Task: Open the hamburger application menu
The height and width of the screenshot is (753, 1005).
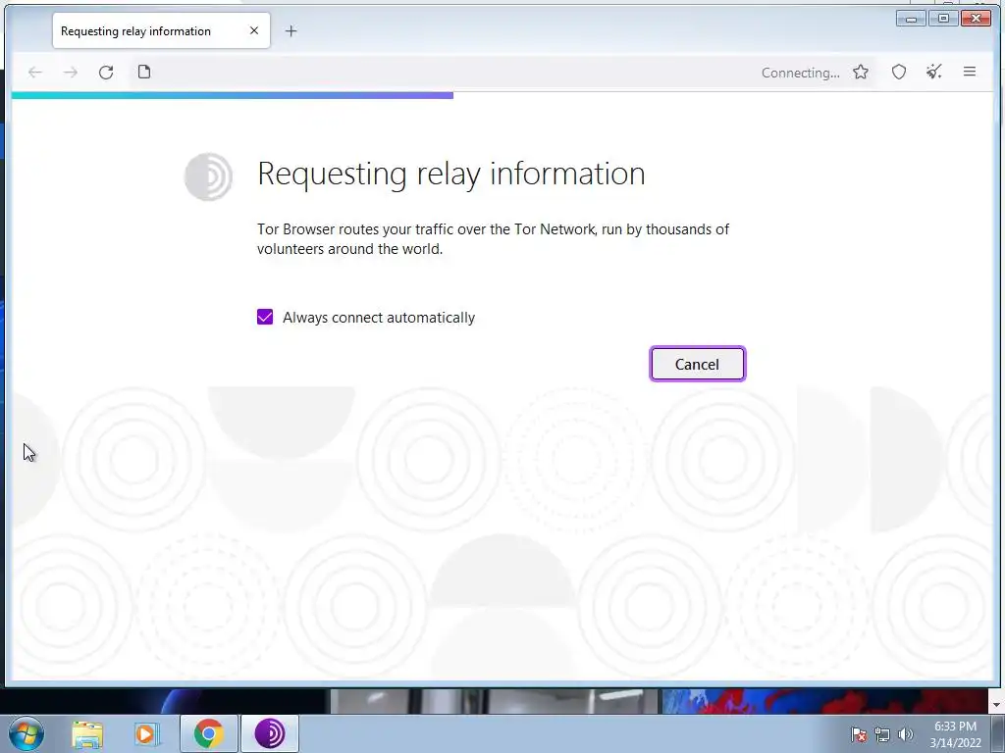Action: pos(970,72)
